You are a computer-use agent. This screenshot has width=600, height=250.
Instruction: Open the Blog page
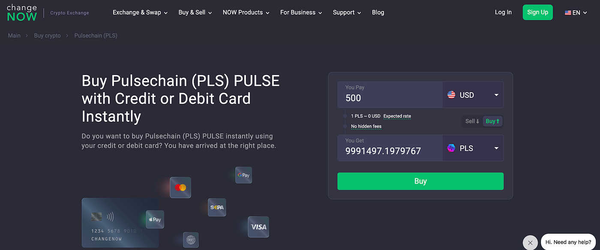point(378,12)
